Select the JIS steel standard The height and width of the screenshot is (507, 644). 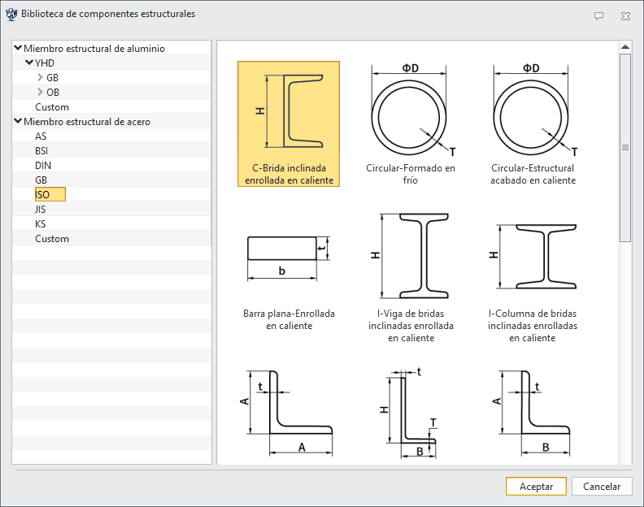coord(41,210)
